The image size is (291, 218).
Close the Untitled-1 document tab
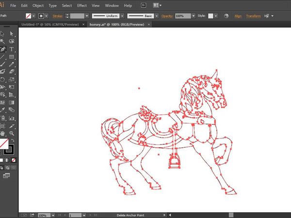coord(83,25)
